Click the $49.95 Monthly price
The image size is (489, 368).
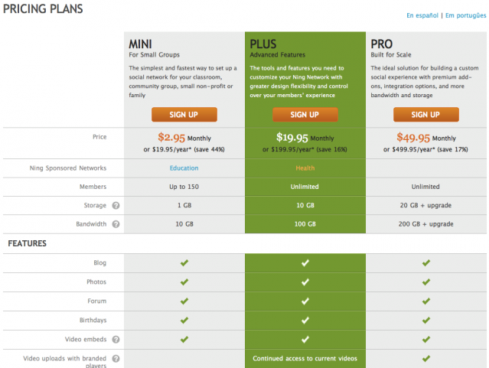(426, 138)
